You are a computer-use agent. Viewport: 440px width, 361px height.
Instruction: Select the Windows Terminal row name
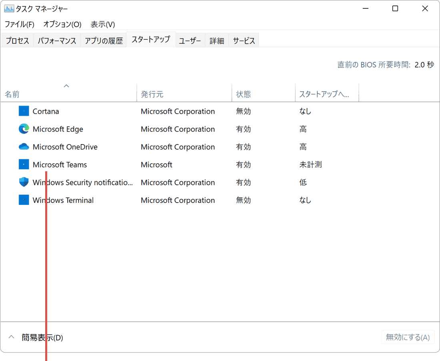(x=63, y=200)
